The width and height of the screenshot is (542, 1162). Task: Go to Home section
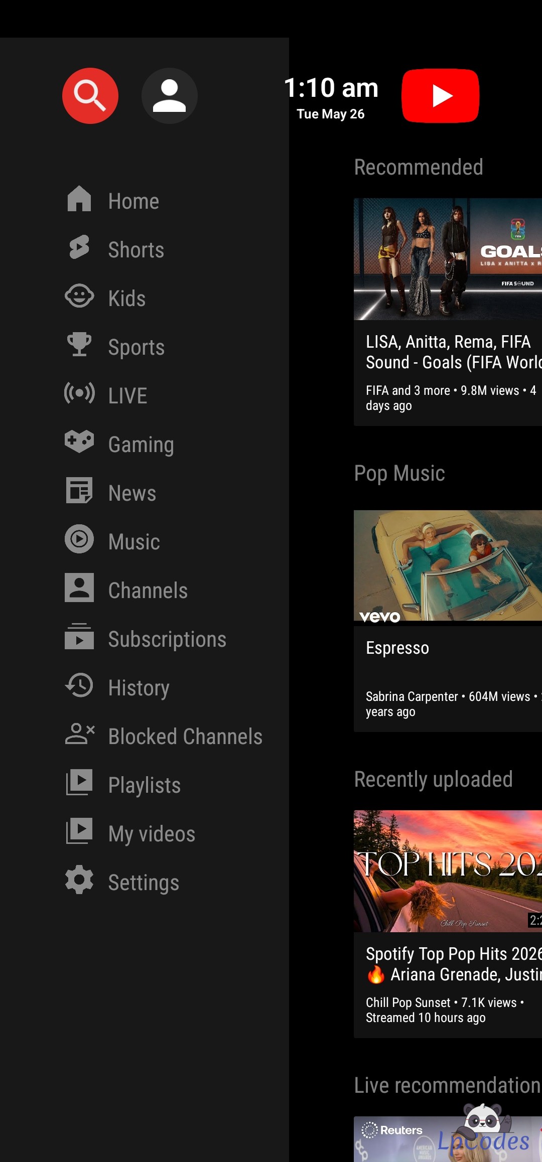click(x=133, y=202)
